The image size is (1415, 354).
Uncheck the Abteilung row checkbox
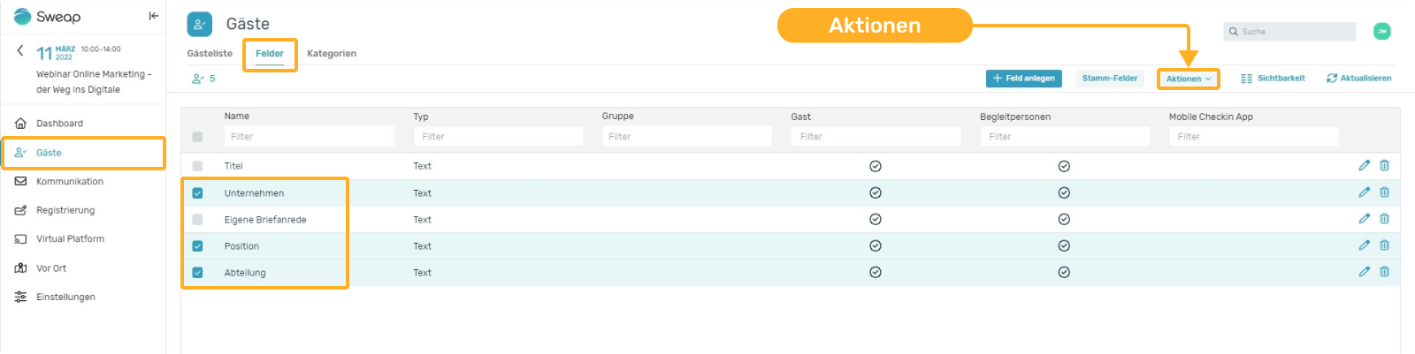click(197, 273)
